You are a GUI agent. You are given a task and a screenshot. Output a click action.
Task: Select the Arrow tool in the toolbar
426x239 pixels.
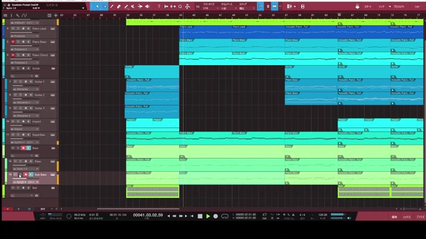tap(98, 7)
